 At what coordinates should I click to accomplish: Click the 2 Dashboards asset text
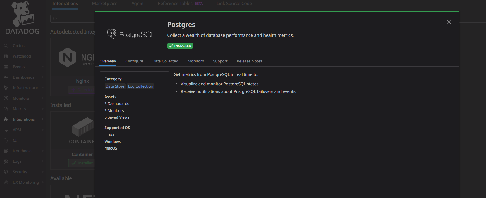[117, 103]
